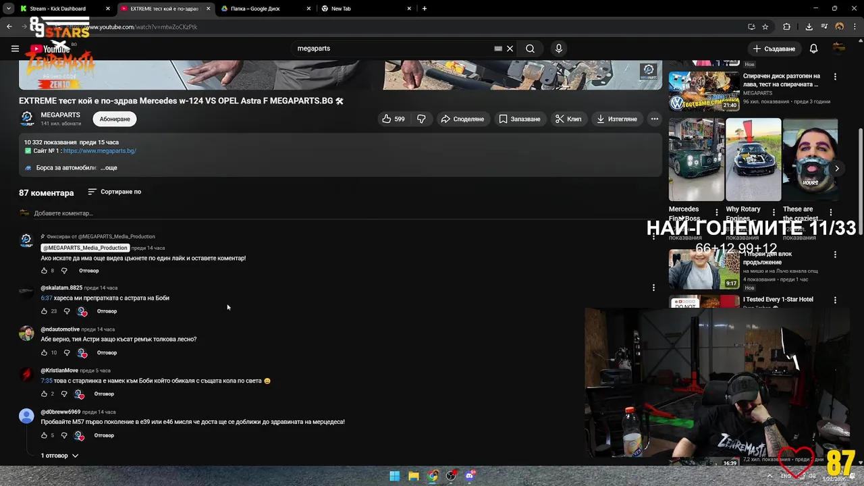This screenshot has width=864, height=486.
Task: Like the pinned MEGAPARTS comment
Action: click(x=45, y=271)
